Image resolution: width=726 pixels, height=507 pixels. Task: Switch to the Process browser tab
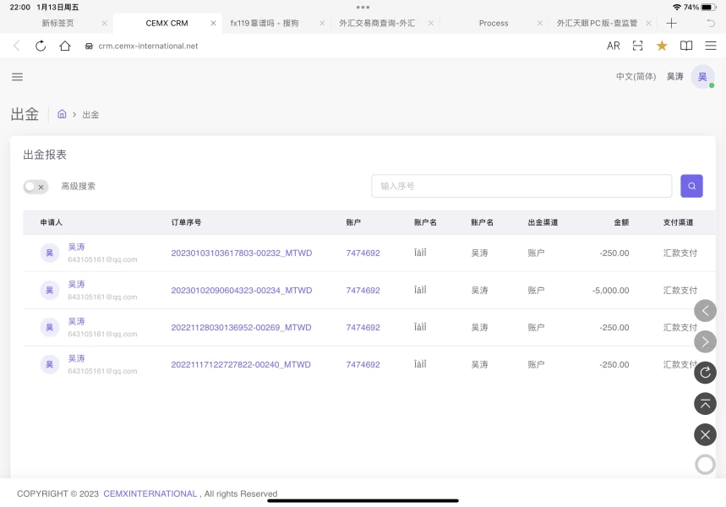pos(494,23)
